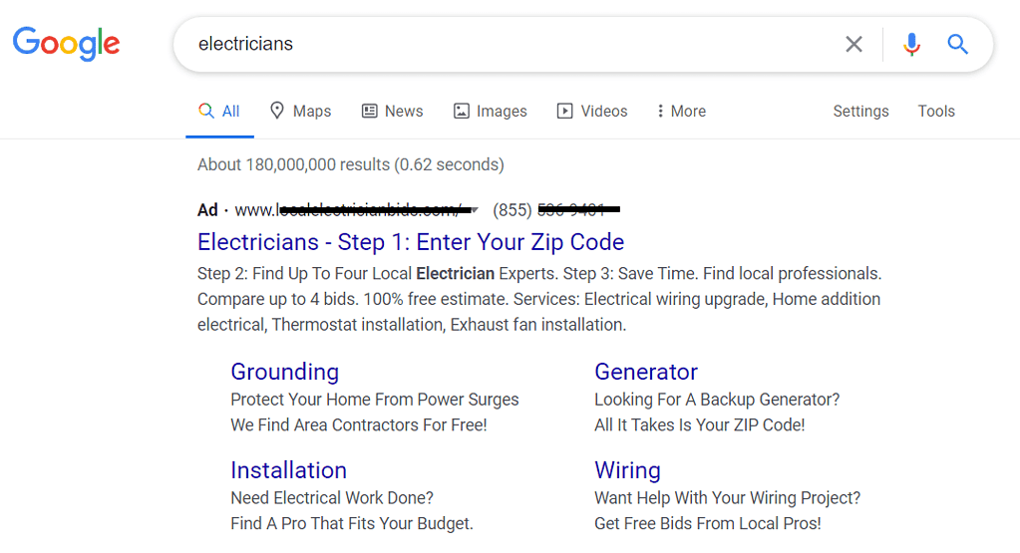The width and height of the screenshot is (1020, 553).
Task: Click 'Find A Pro That Fits Your Budget.' text
Action: tap(352, 524)
